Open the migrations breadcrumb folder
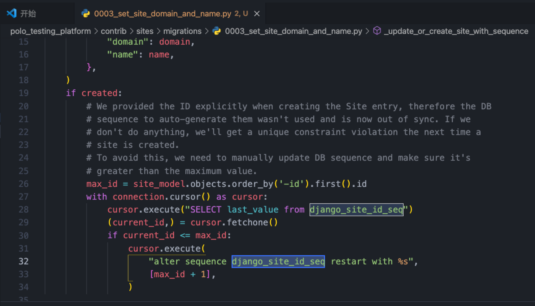This screenshot has width=535, height=306. [182, 31]
